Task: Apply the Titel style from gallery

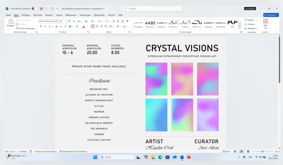Action: (232, 24)
